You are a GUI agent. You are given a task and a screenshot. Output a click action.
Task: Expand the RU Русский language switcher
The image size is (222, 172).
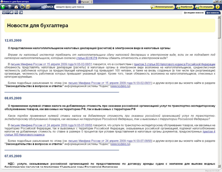coord(84,2)
